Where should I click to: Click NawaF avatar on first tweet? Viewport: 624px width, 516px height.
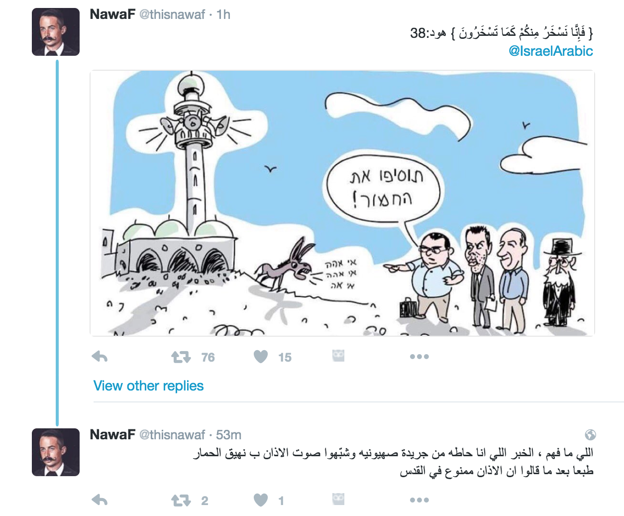(x=56, y=32)
